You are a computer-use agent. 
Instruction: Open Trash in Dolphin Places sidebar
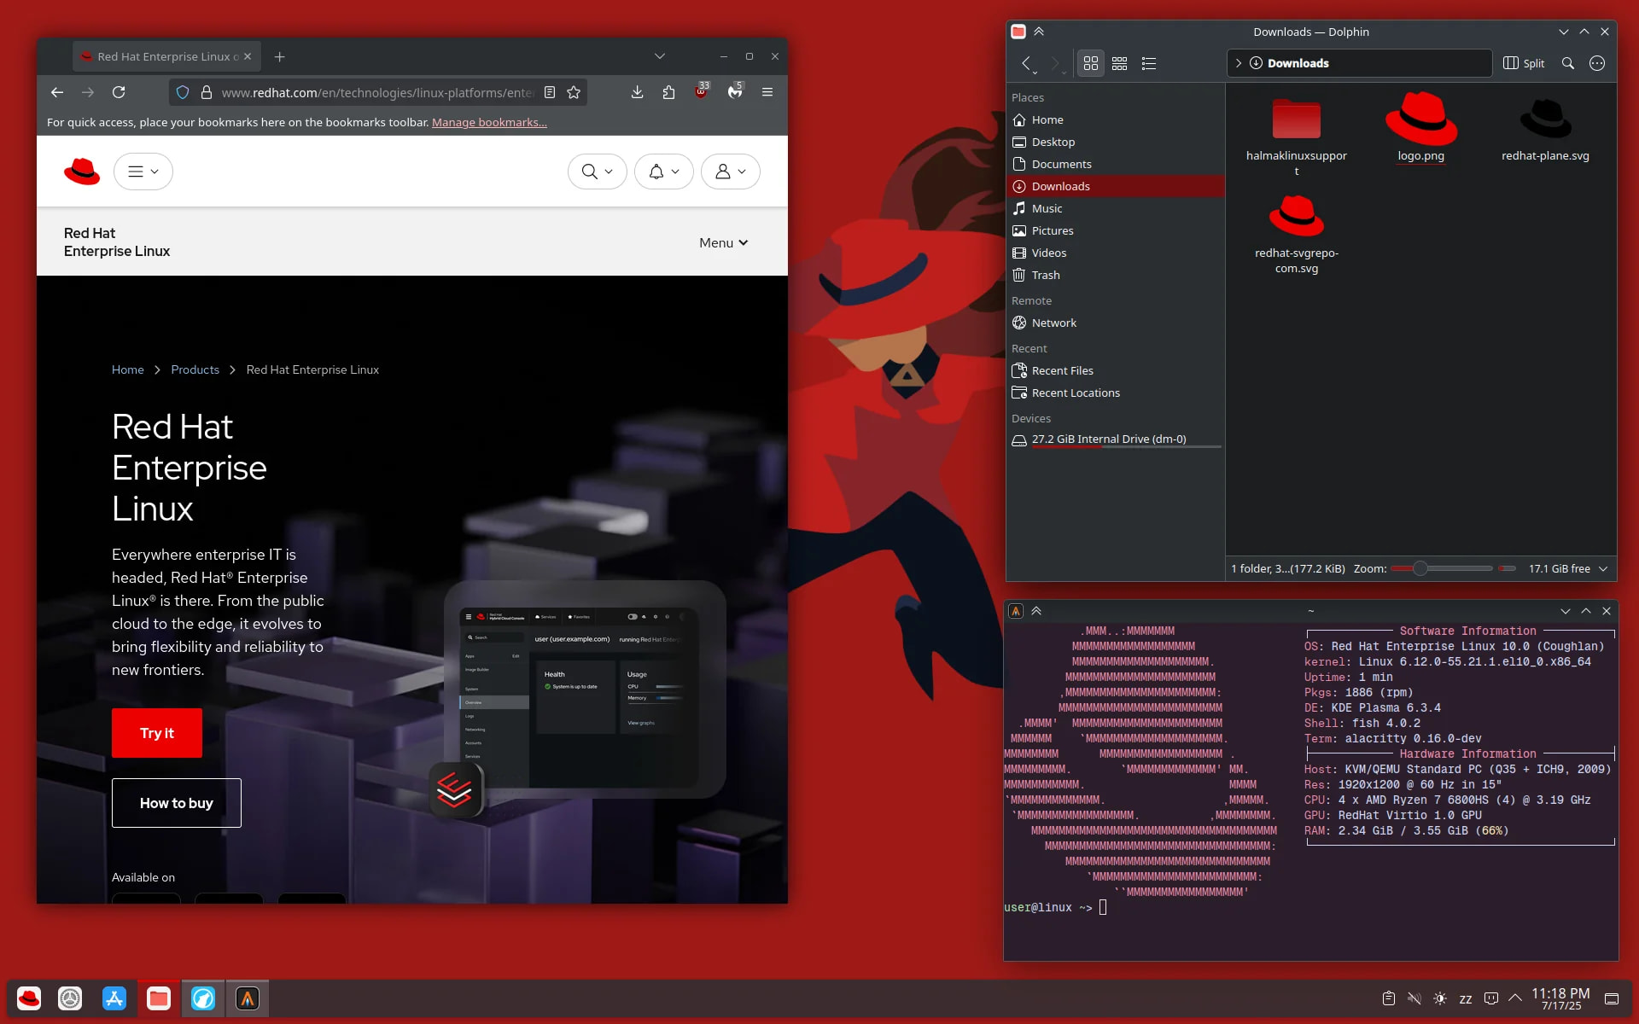1045,275
